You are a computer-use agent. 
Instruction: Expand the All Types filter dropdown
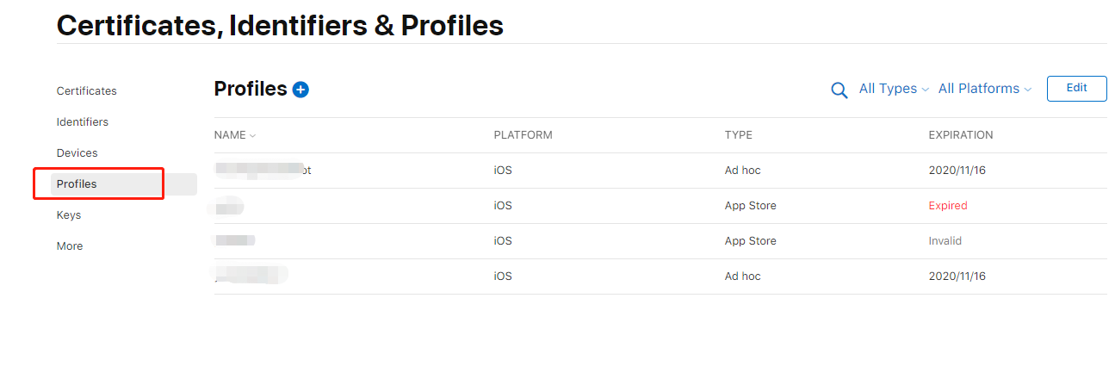click(x=894, y=89)
